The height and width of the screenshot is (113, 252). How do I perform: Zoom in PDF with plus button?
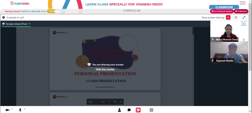pos(120,102)
